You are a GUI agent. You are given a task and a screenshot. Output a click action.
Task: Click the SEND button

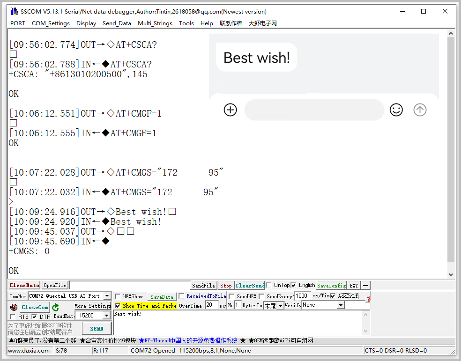pyautogui.click(x=97, y=329)
